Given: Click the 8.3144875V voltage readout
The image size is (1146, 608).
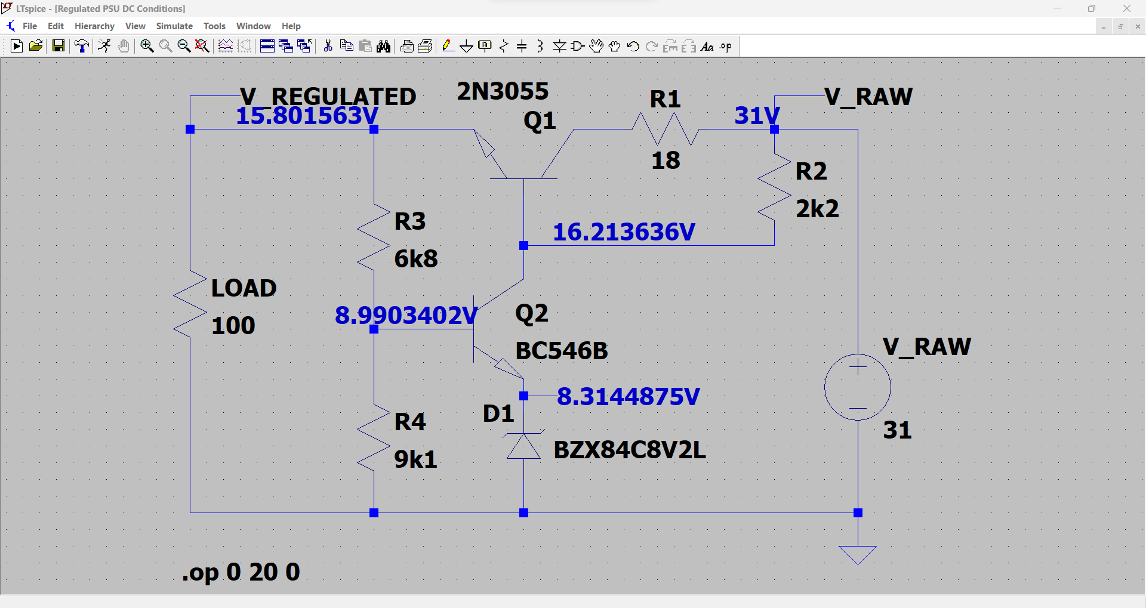Looking at the screenshot, I should tap(629, 397).
